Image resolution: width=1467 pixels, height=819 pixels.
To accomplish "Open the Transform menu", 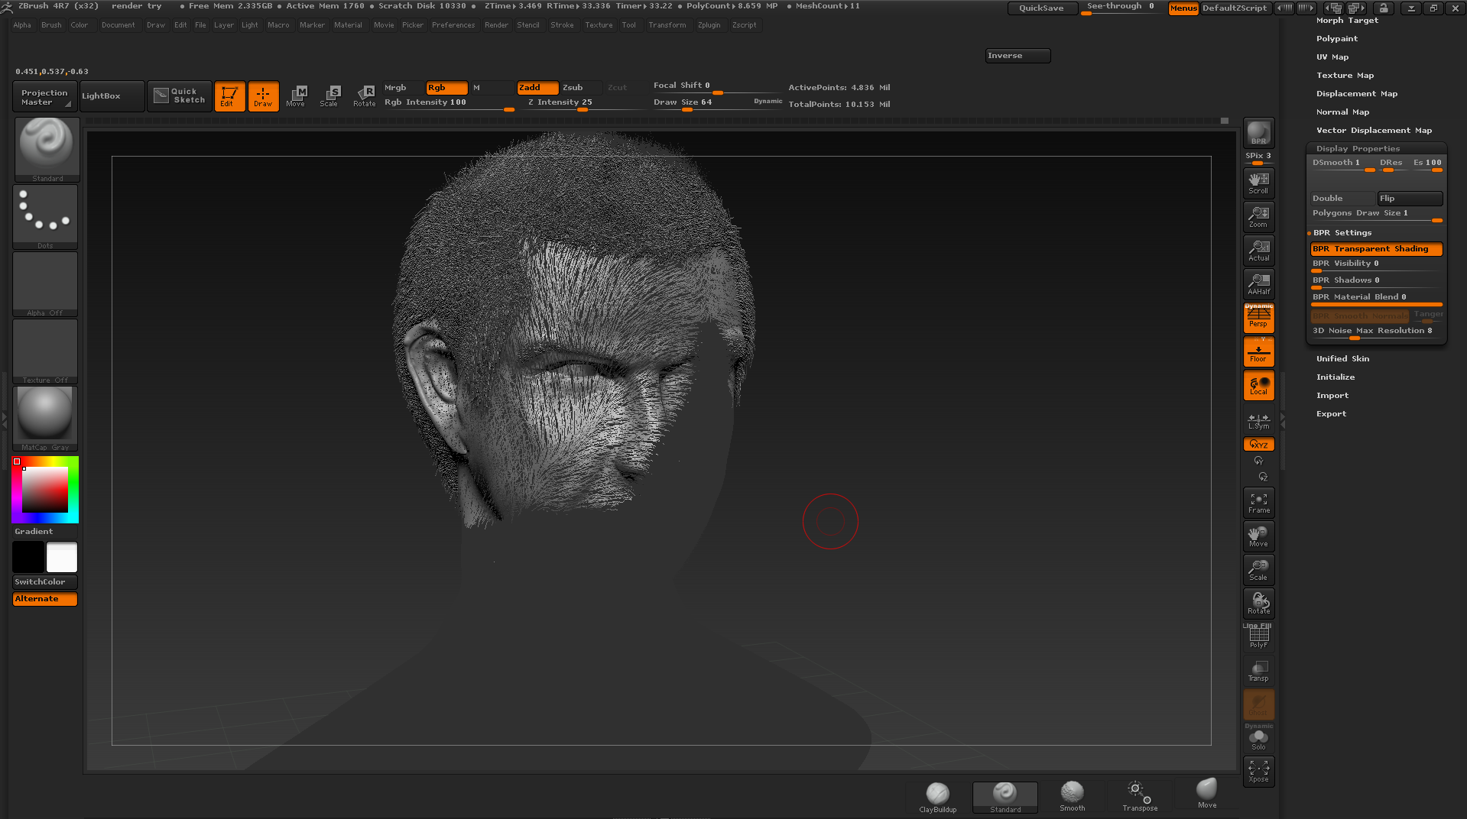I will (667, 25).
